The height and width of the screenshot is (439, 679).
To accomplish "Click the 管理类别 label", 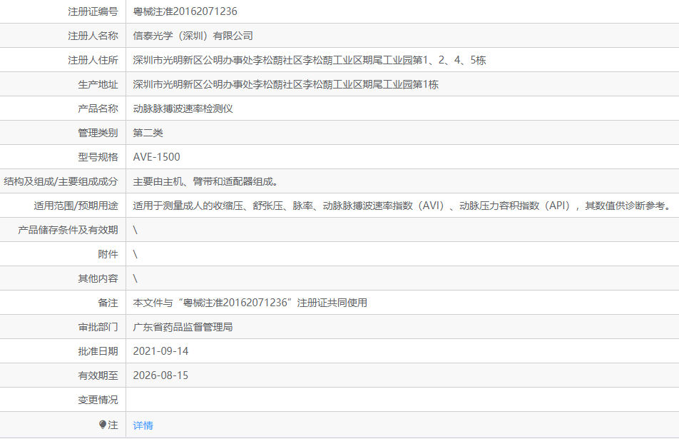I will point(98,133).
